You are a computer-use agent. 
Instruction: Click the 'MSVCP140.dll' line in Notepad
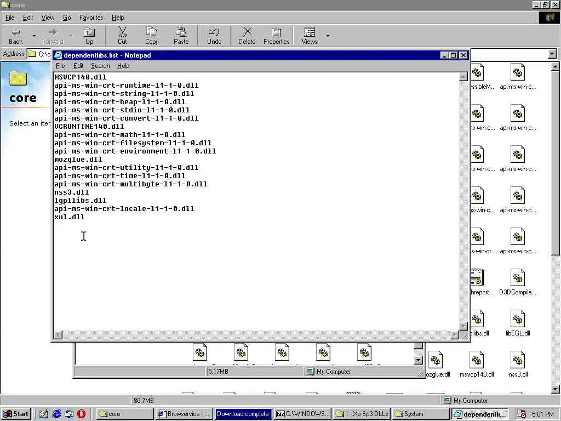click(x=80, y=77)
